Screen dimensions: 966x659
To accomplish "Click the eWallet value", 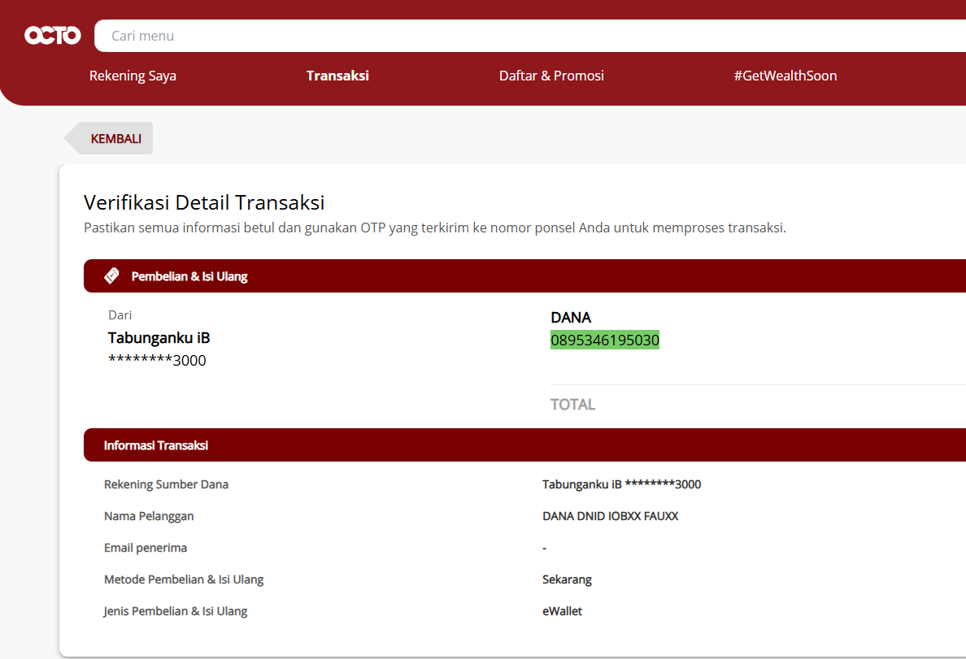I will [x=562, y=611].
